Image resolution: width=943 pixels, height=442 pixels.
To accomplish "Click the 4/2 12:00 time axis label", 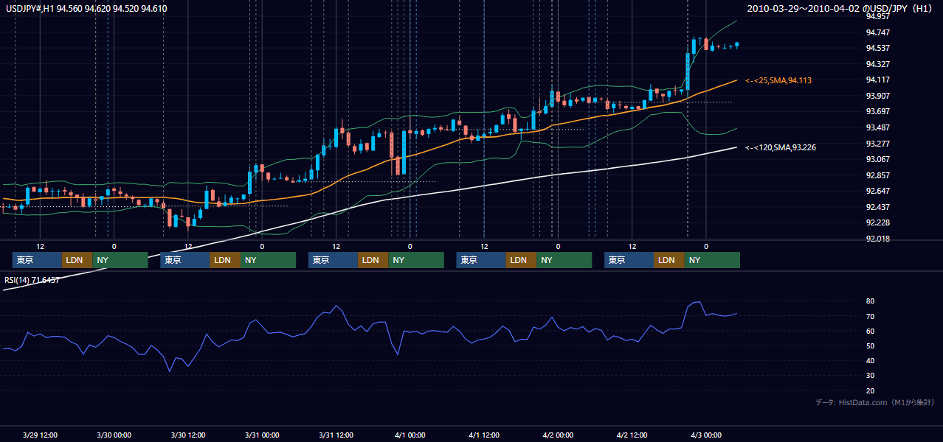I will 632,435.
